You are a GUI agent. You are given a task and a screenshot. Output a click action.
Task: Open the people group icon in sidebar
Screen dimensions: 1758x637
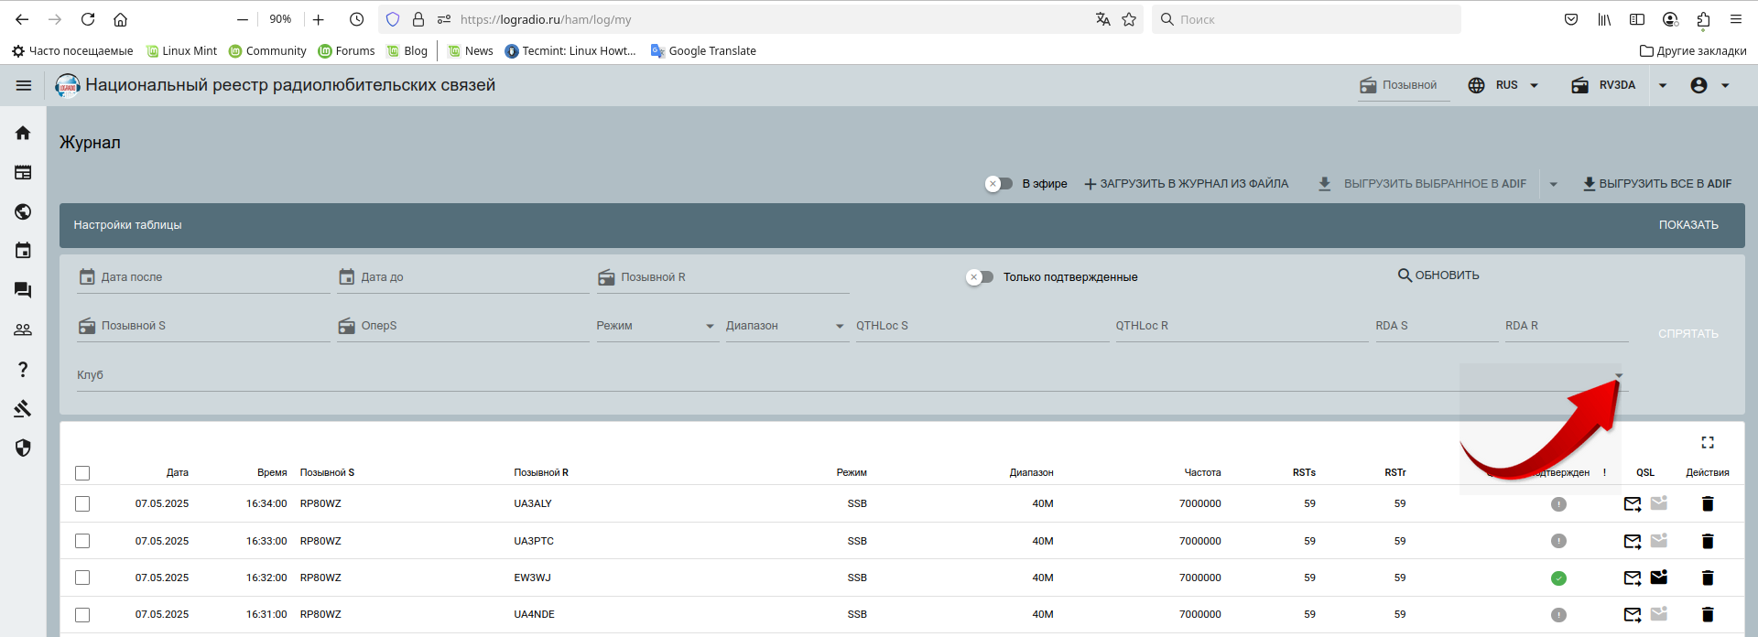click(x=23, y=329)
